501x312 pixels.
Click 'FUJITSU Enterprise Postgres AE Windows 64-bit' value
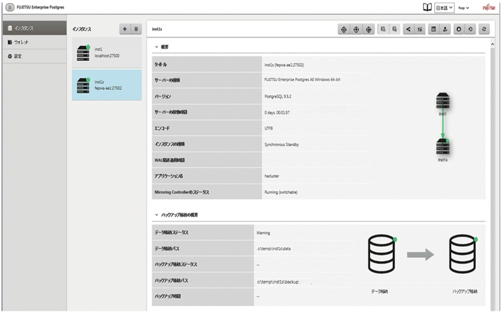pos(302,80)
